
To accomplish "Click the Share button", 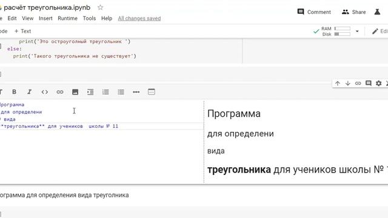I will coord(353,12).
